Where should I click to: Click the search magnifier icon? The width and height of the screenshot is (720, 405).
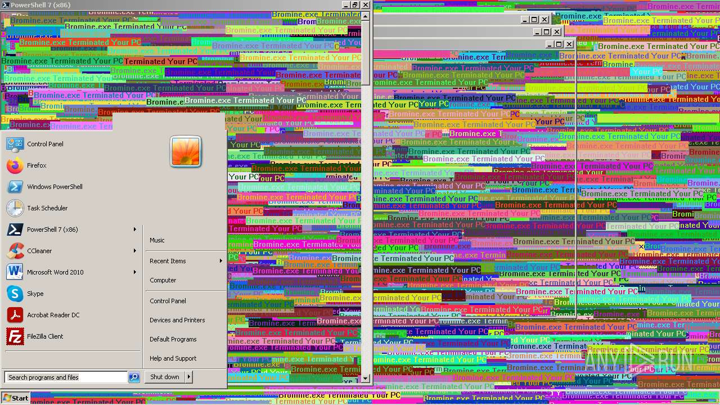(134, 377)
